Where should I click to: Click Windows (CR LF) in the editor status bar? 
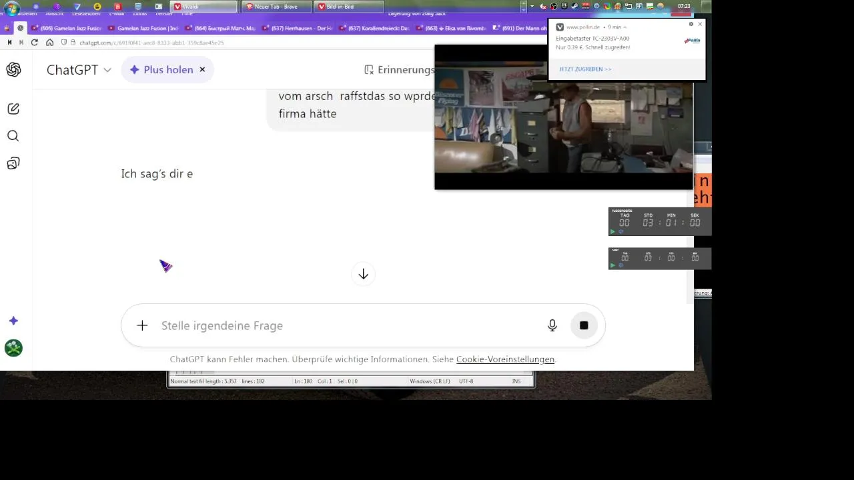coord(430,381)
